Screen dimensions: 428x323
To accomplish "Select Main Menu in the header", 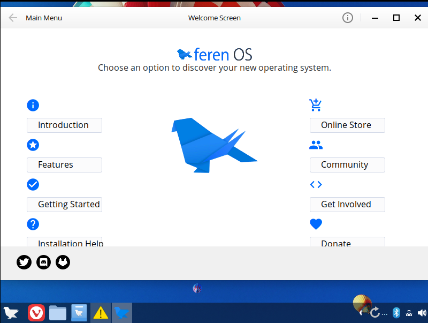I will pos(43,18).
